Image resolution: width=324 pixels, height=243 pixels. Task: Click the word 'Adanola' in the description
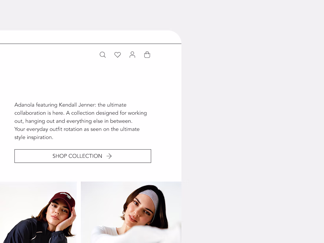(x=24, y=105)
